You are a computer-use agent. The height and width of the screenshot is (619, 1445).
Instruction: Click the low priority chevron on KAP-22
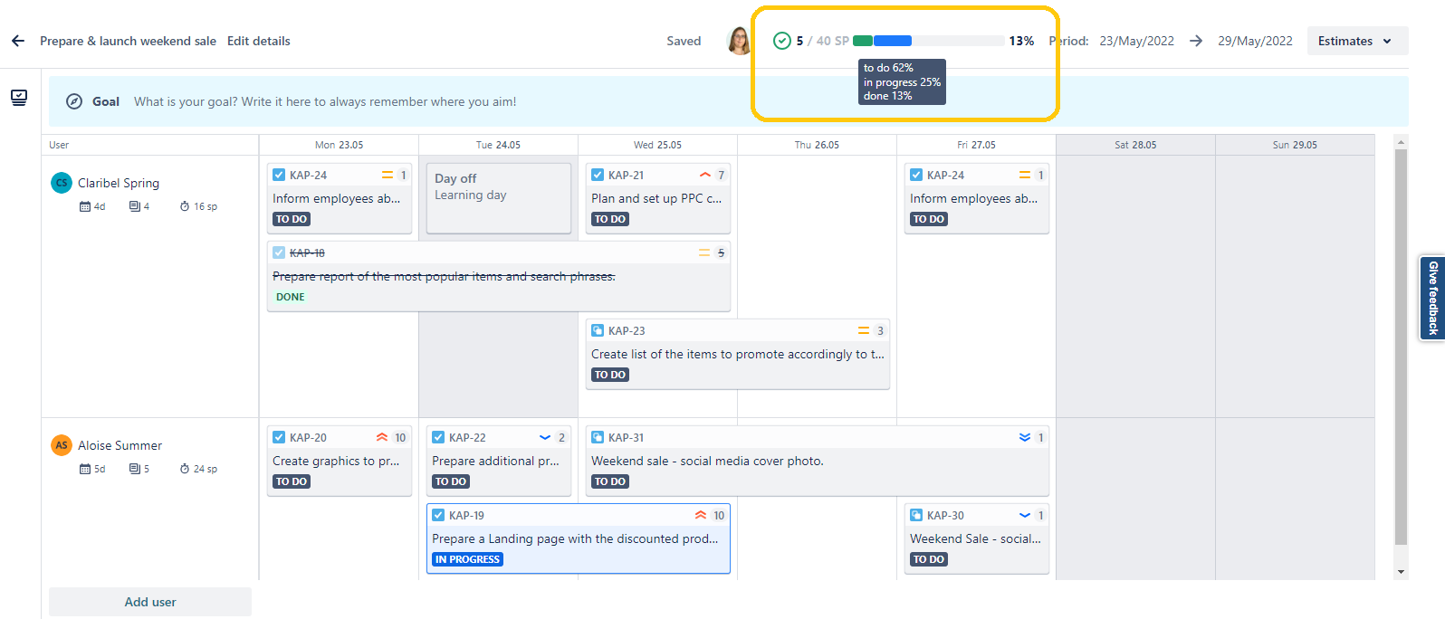[545, 437]
